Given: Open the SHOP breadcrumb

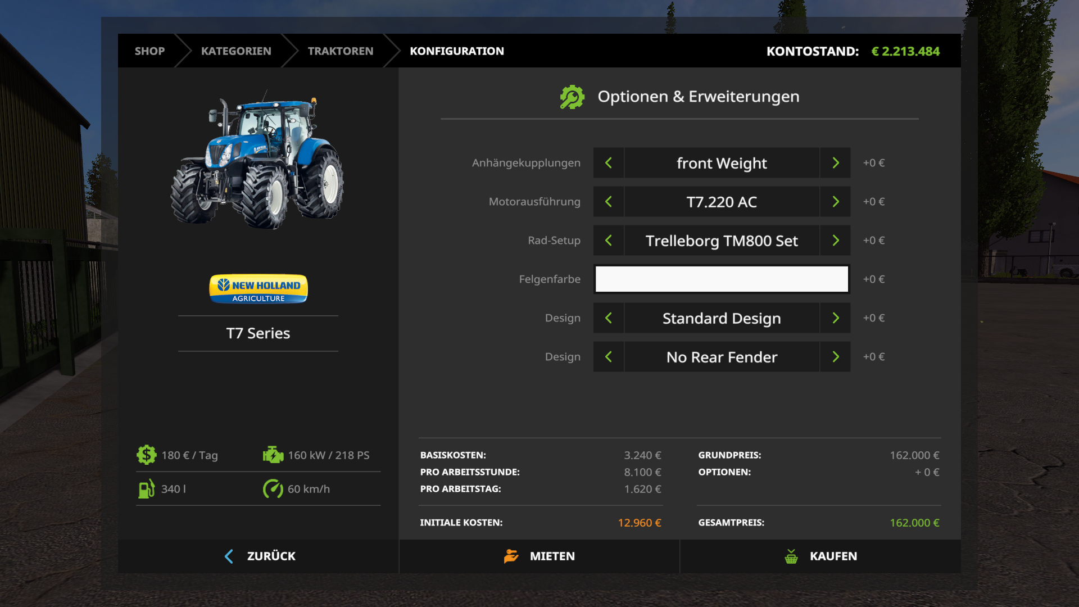Looking at the screenshot, I should pyautogui.click(x=149, y=51).
